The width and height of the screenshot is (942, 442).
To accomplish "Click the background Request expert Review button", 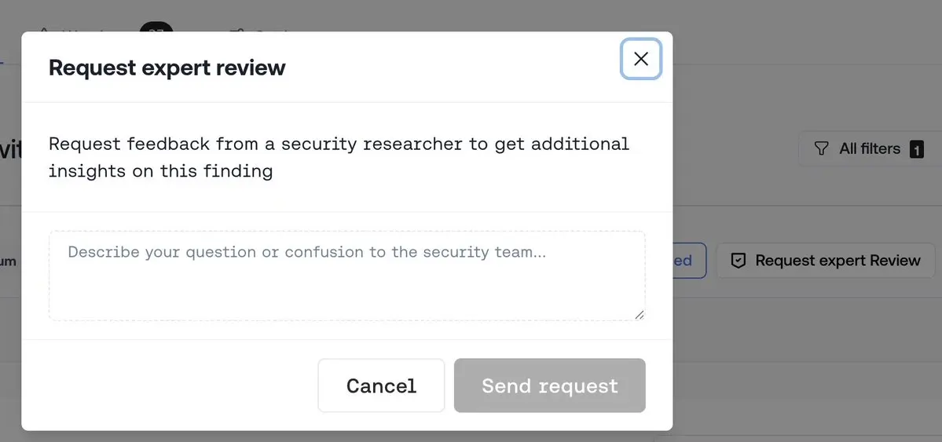I will [x=826, y=261].
